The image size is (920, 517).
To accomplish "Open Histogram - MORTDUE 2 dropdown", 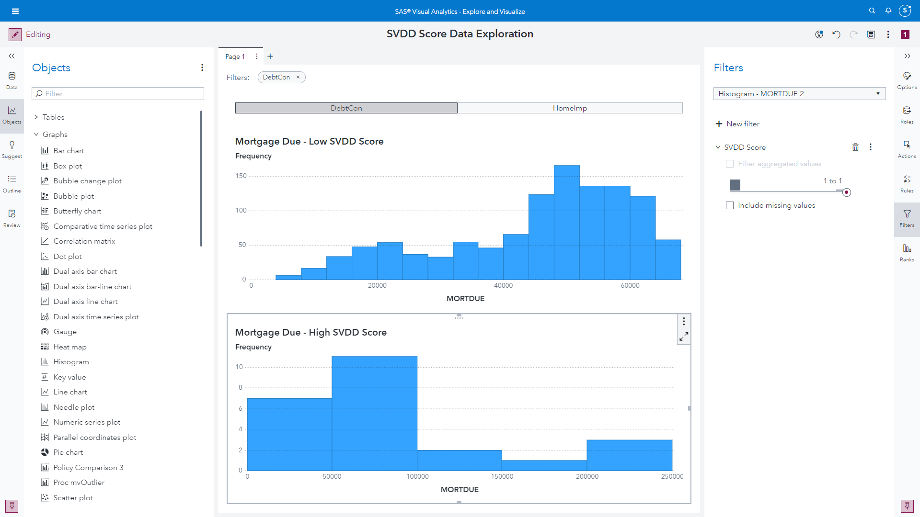I will click(799, 94).
